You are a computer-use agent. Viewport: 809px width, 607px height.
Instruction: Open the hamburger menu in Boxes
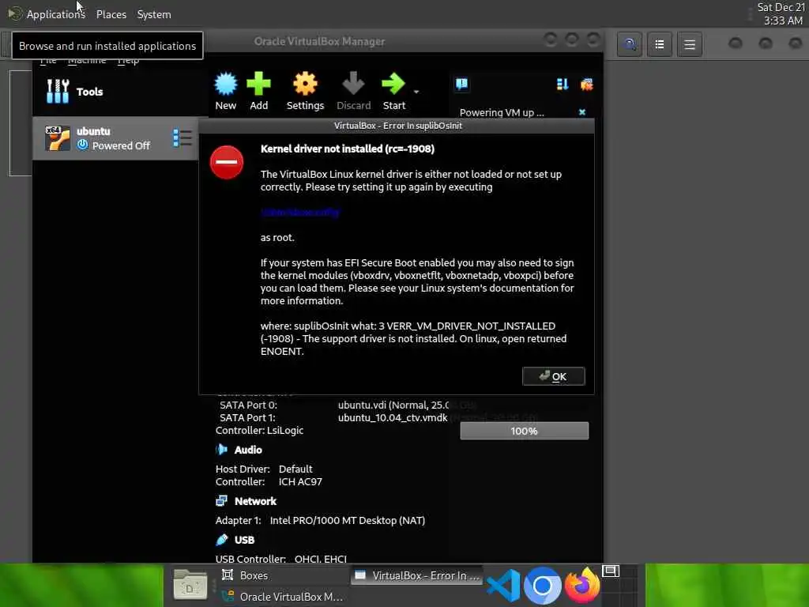click(689, 44)
